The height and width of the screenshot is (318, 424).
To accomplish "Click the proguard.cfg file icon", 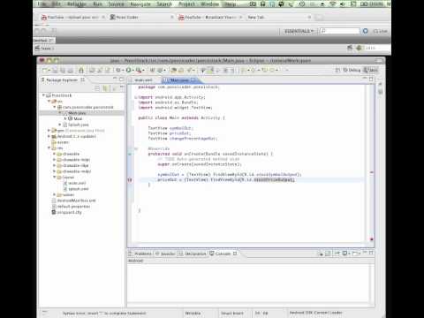I will (54, 212).
